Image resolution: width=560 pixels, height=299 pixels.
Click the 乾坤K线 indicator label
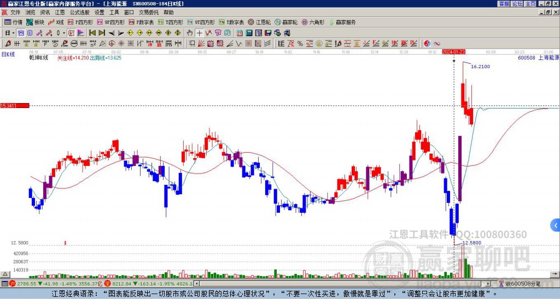pos(39,58)
